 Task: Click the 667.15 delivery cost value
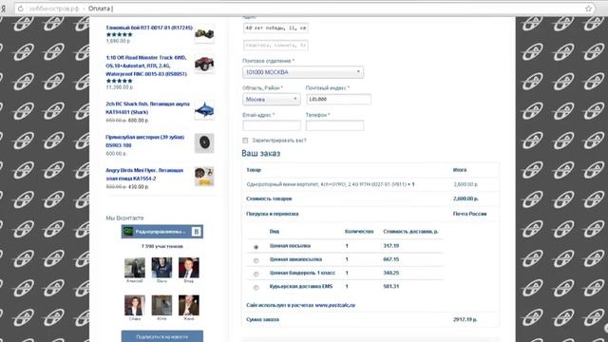pyautogui.click(x=390, y=259)
